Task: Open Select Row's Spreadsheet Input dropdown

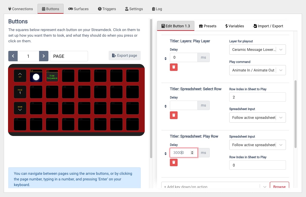Action: [x=257, y=118]
